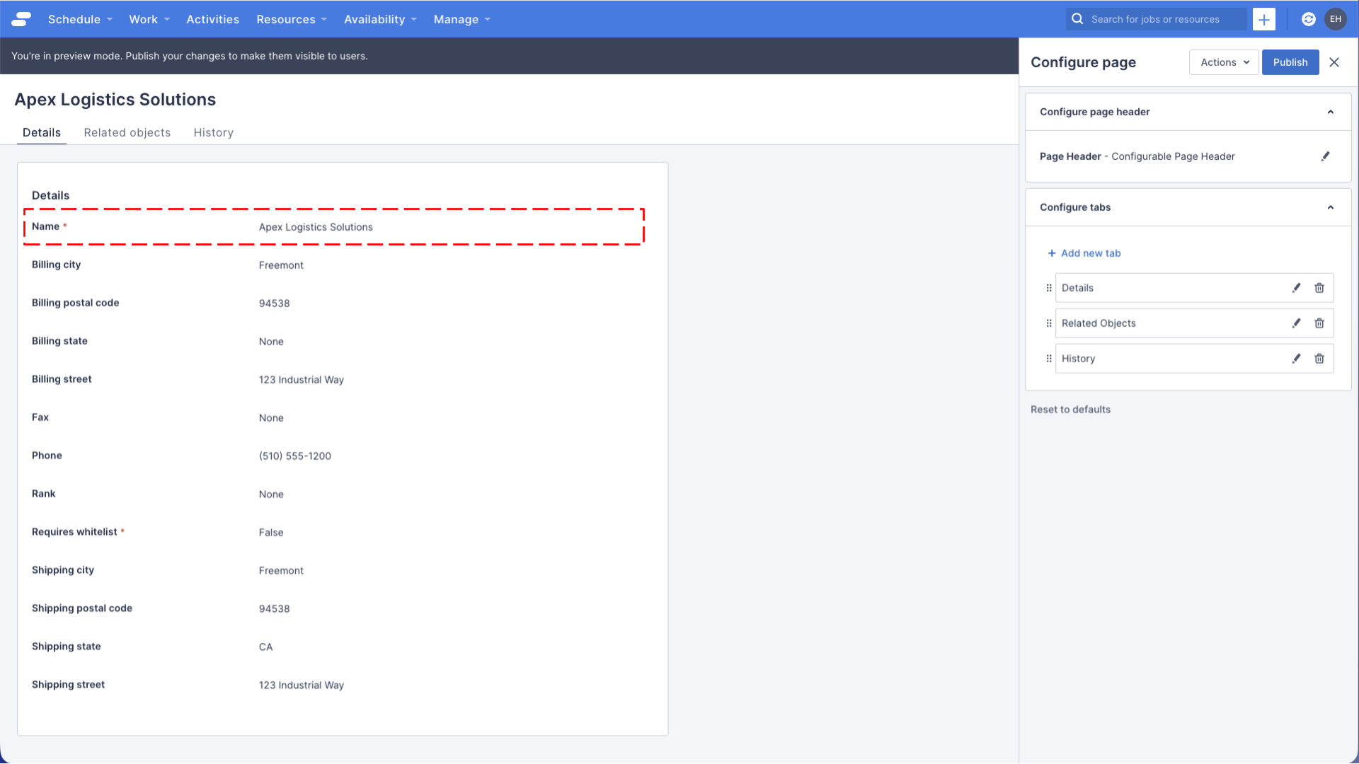
Task: Open the create new item plus icon
Action: (x=1263, y=19)
